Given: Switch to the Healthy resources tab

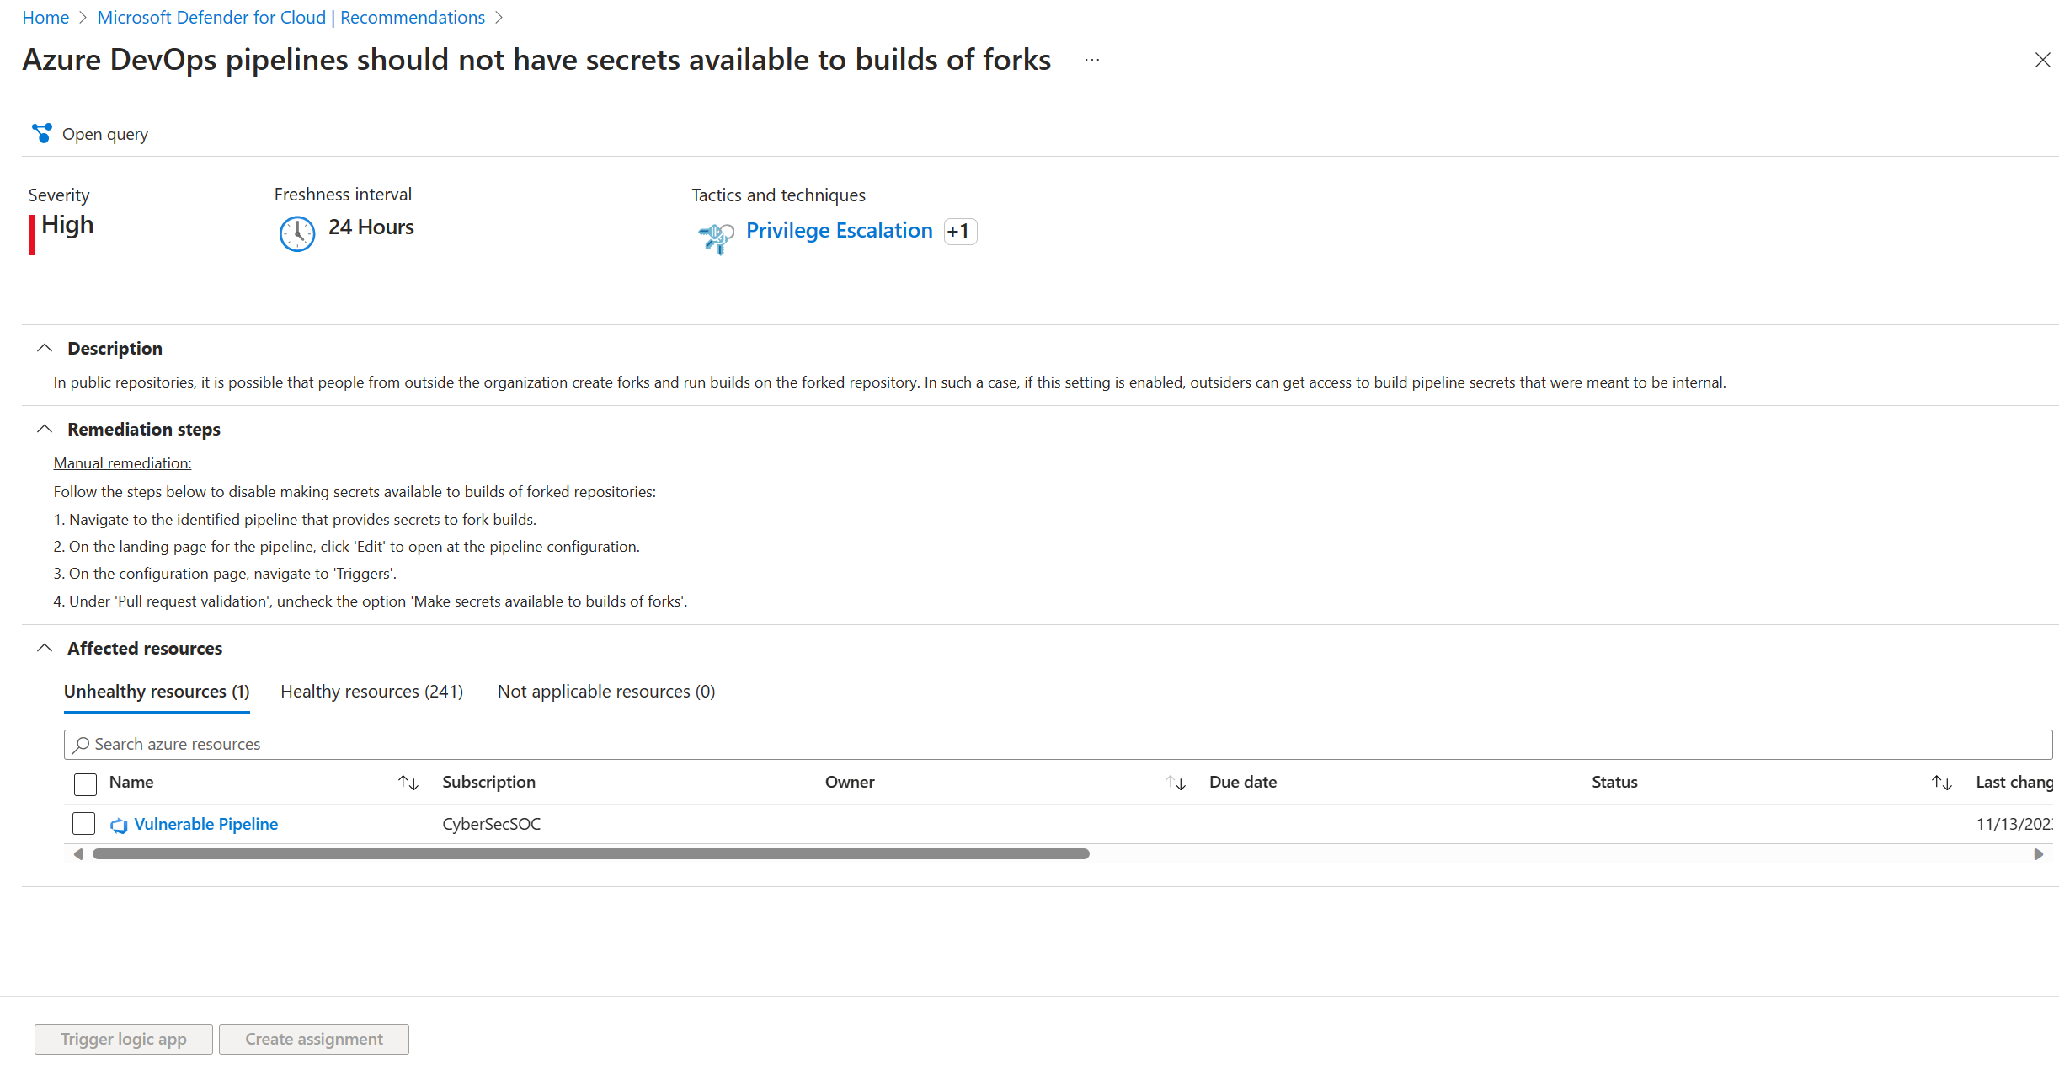Looking at the screenshot, I should [371, 691].
